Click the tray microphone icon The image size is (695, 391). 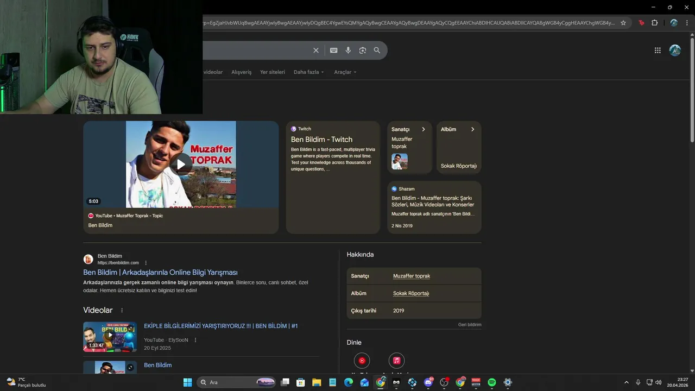(x=638, y=382)
